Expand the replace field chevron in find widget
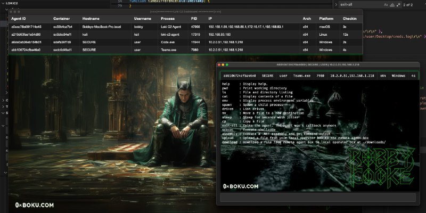 point(336,5)
